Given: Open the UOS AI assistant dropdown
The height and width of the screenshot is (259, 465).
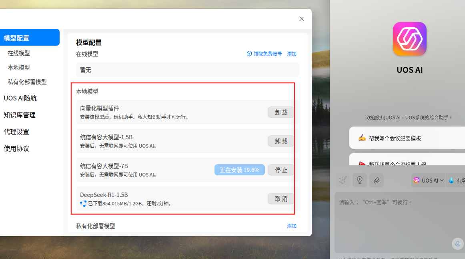Looking at the screenshot, I should pos(428,181).
